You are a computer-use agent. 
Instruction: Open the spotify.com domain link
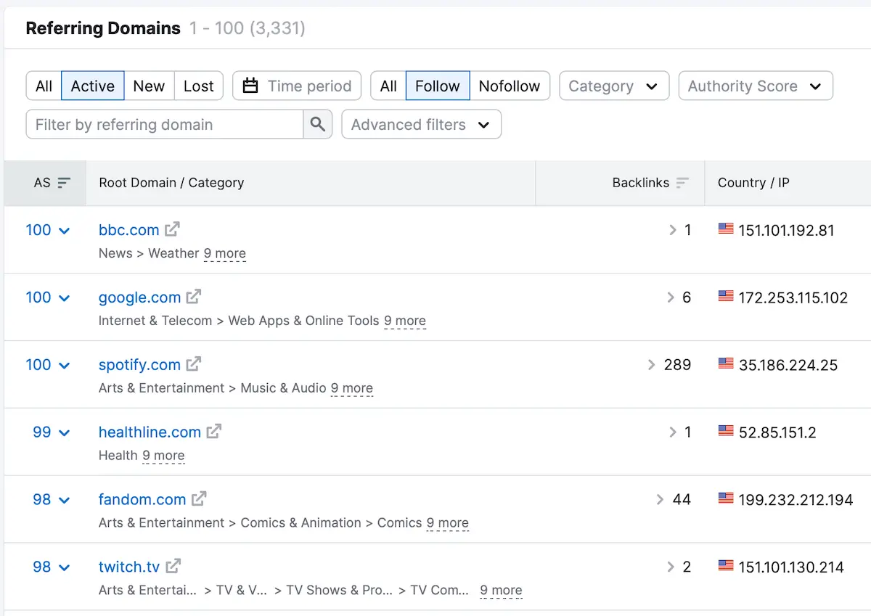(139, 364)
